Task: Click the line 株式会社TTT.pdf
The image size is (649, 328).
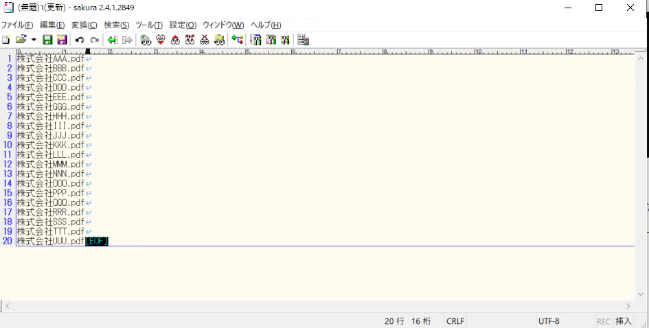Action: [x=51, y=231]
